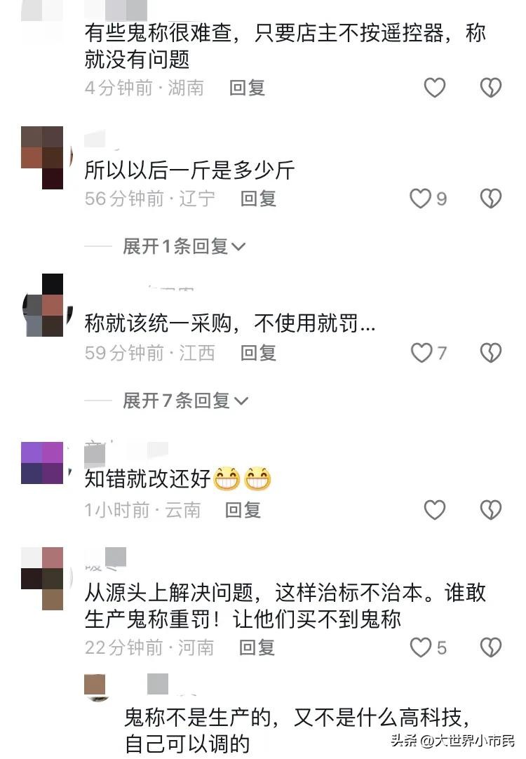This screenshot has width=526, height=759.
Task: Dislike the Henan comment about 从源头上解决问题
Action: click(491, 647)
